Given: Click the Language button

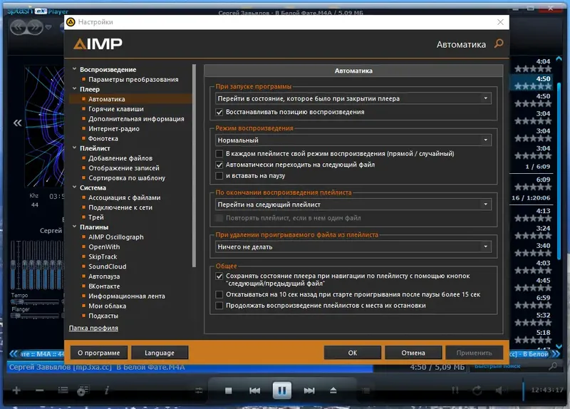Looking at the screenshot, I should [x=160, y=353].
